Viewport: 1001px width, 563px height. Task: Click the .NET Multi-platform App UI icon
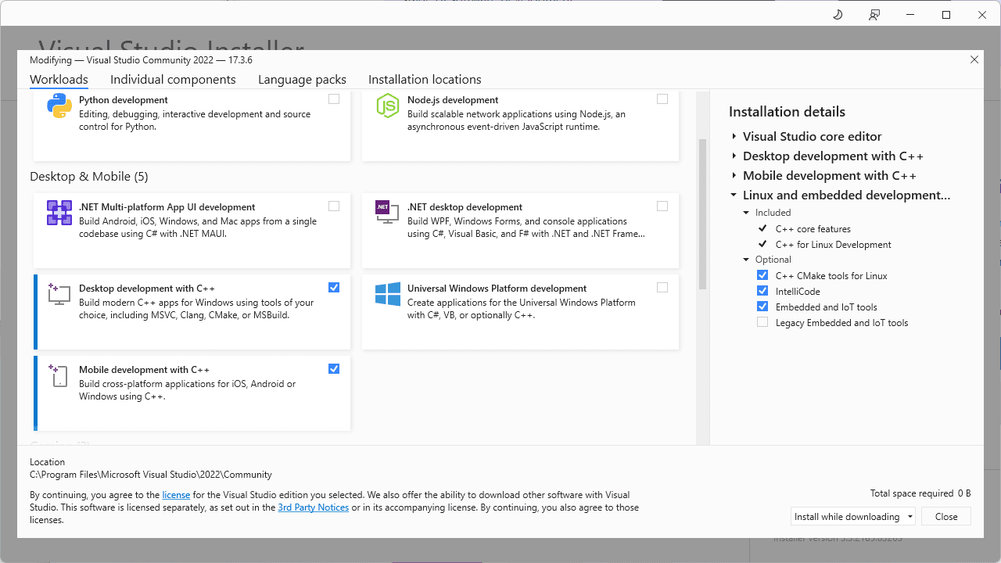point(59,213)
